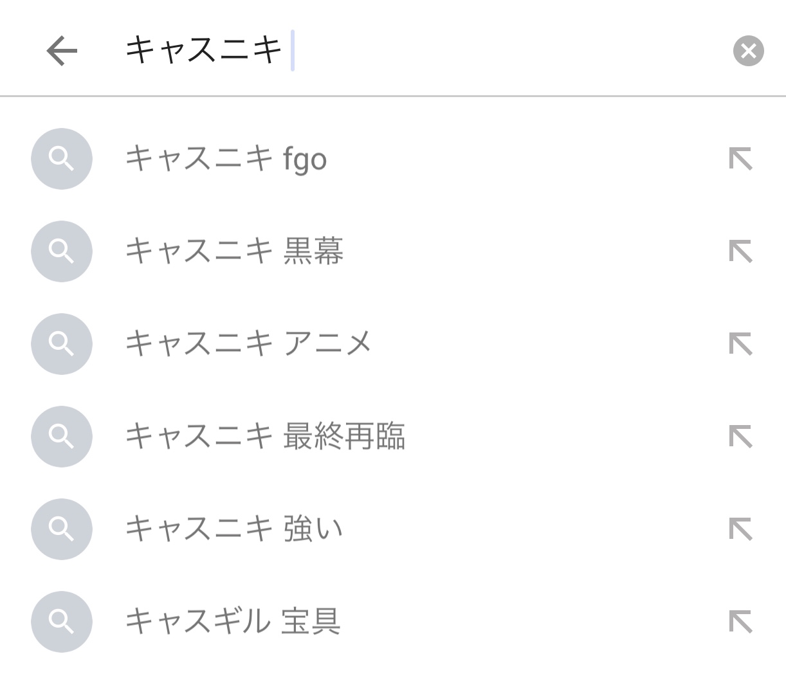Tap magnifier icon beside キャスニキ 最終再臨
The height and width of the screenshot is (699, 786).
(62, 437)
